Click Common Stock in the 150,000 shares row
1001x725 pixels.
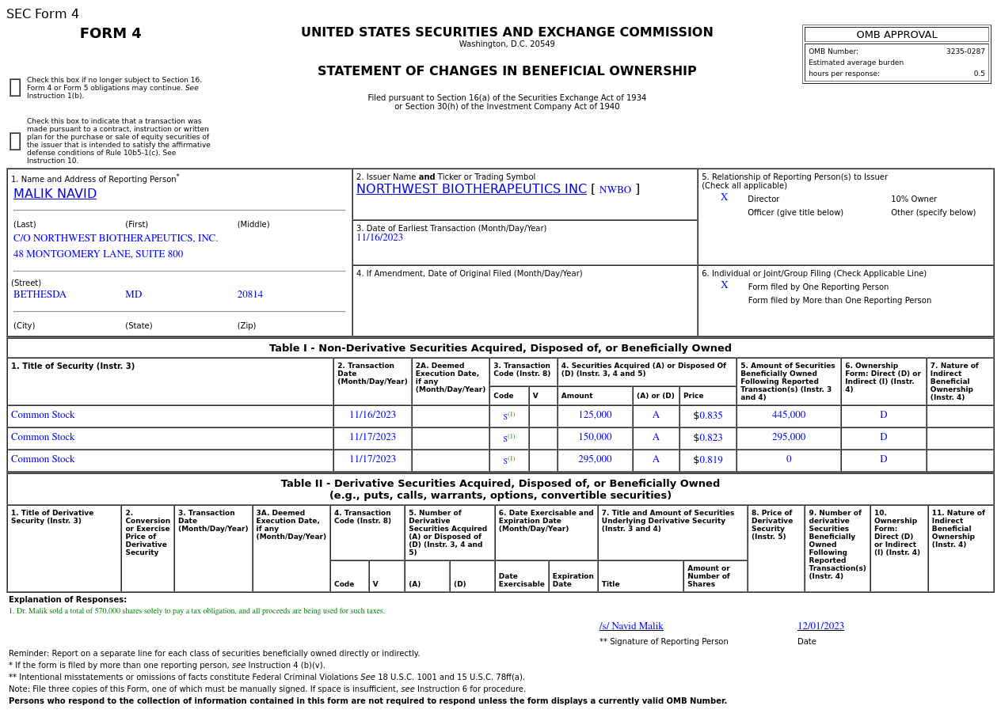click(43, 437)
